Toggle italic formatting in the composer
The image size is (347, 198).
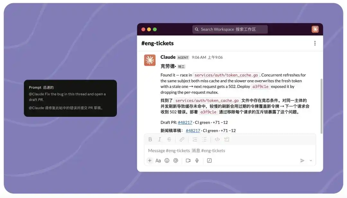(160, 139)
